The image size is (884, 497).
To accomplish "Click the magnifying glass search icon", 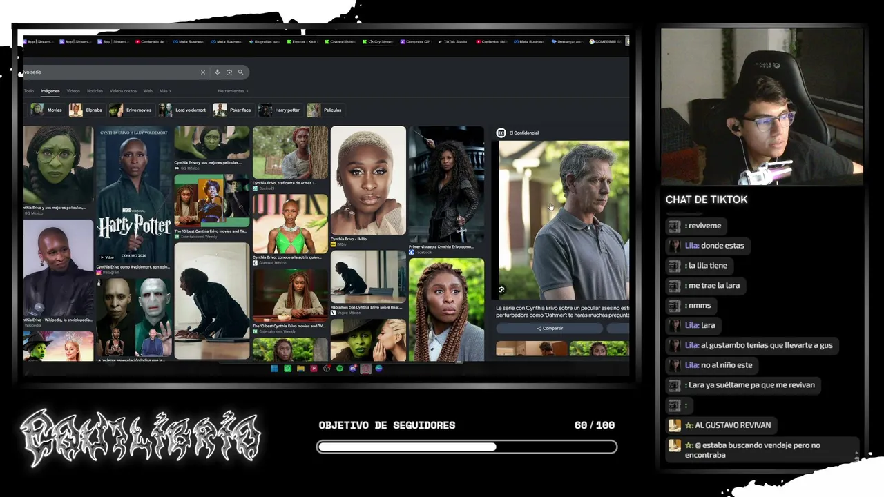I will tap(240, 72).
